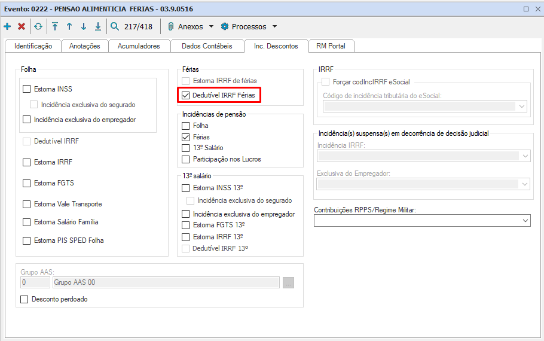The height and width of the screenshot is (341, 544).
Task: Add a new record with plus icon
Action: [x=7, y=26]
